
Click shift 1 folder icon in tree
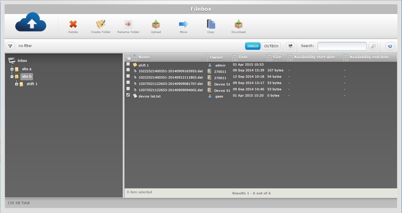21,84
